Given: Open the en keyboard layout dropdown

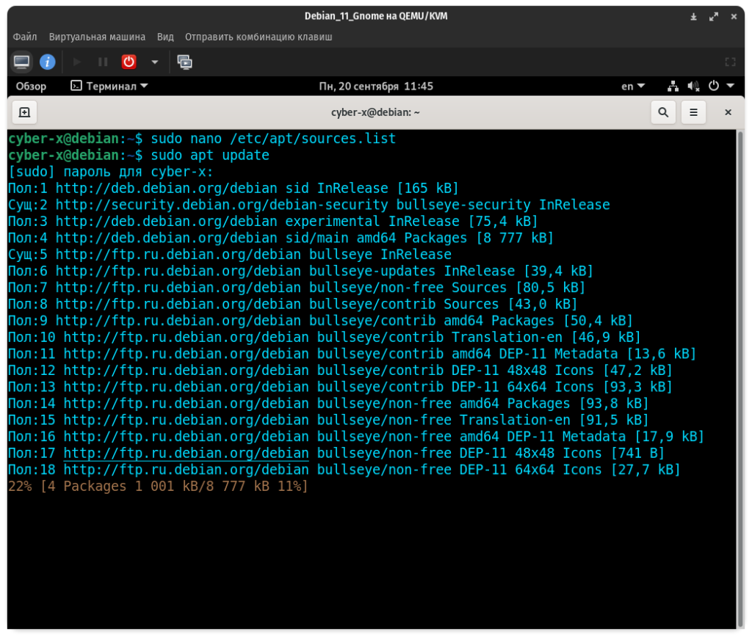Looking at the screenshot, I should pyautogui.click(x=632, y=86).
